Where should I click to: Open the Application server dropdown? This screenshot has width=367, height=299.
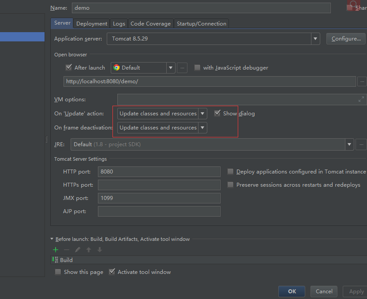click(x=315, y=39)
